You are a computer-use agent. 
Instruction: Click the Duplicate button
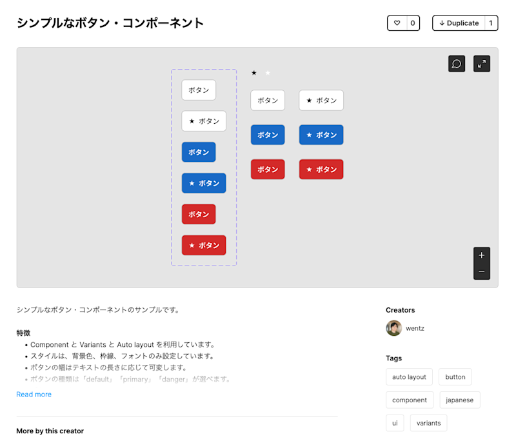pos(459,23)
